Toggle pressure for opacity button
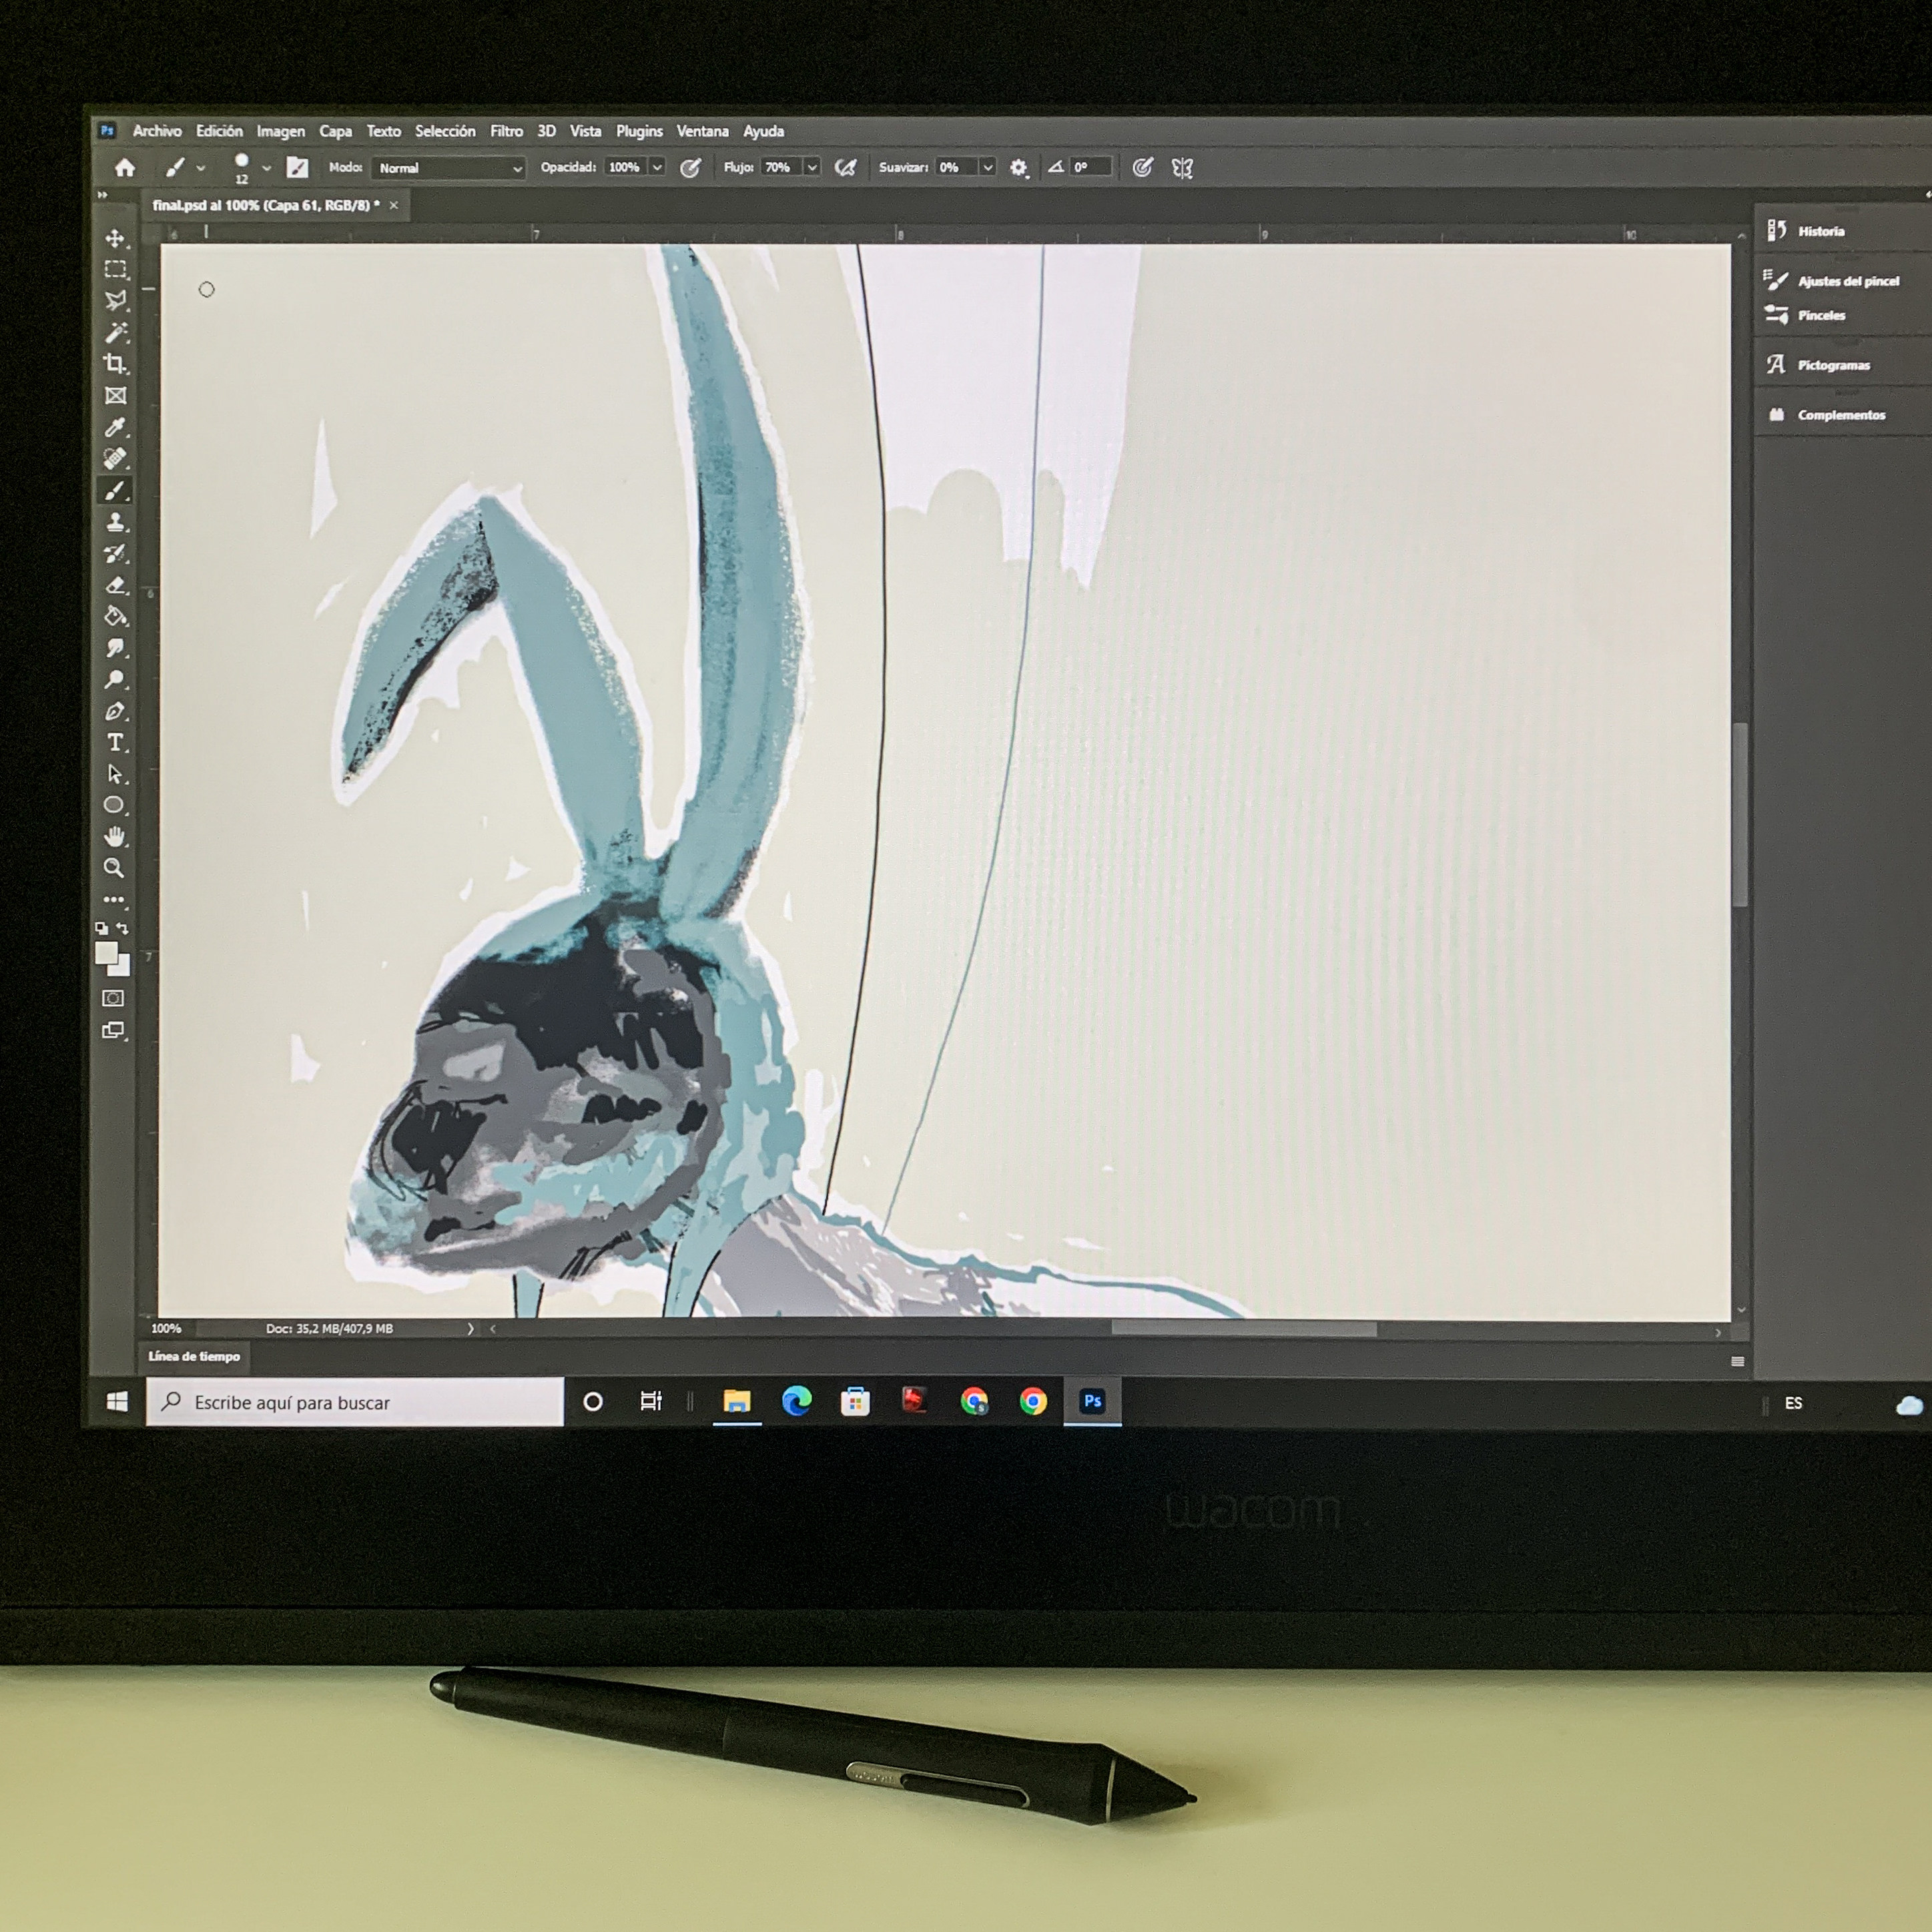Image resolution: width=1932 pixels, height=1932 pixels. (690, 168)
